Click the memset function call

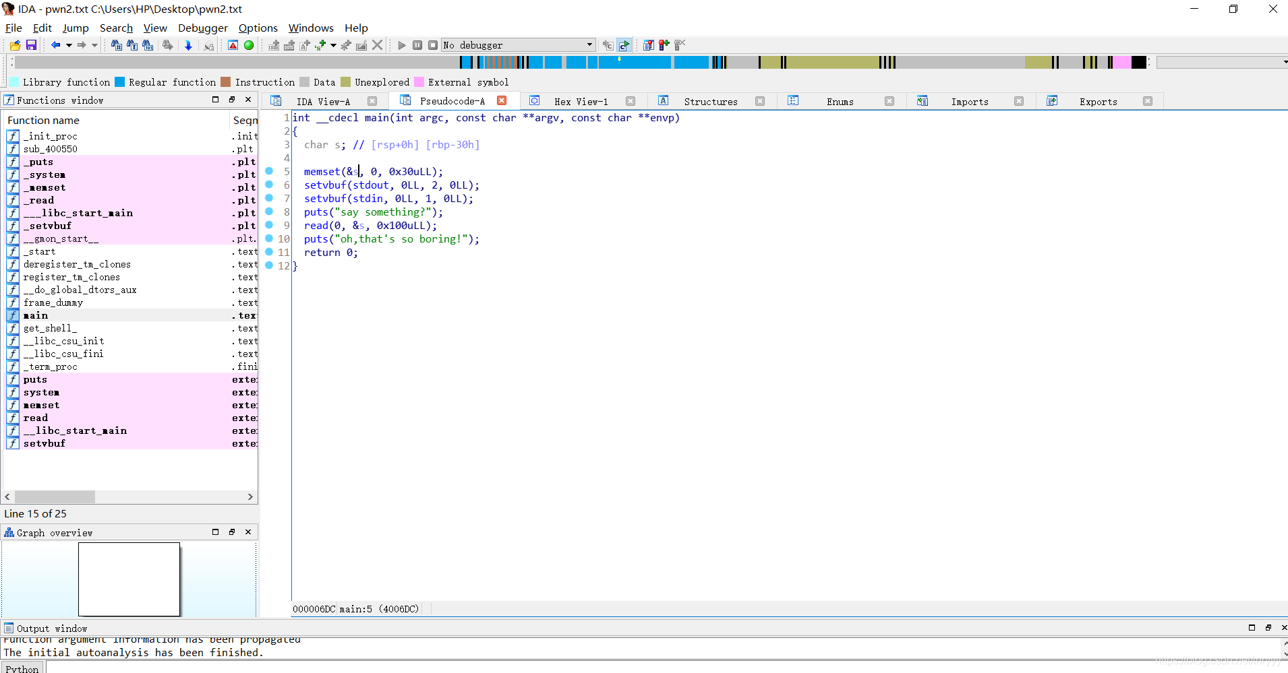click(x=322, y=172)
